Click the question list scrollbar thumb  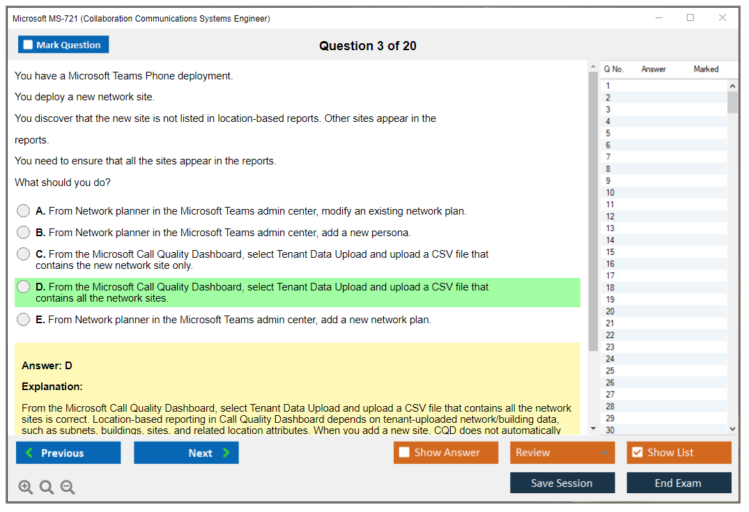(732, 102)
